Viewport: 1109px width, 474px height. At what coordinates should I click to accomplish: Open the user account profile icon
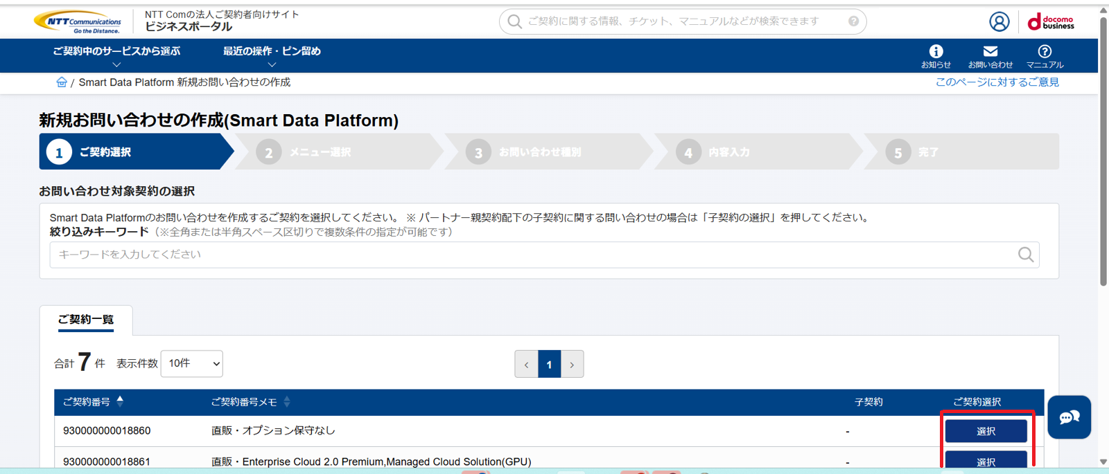pyautogui.click(x=999, y=22)
